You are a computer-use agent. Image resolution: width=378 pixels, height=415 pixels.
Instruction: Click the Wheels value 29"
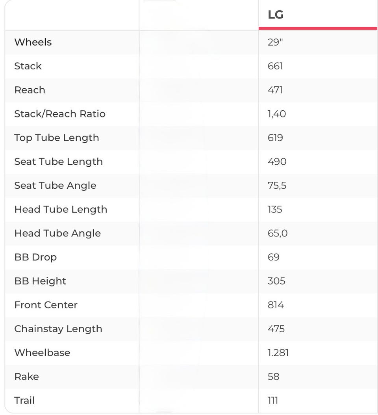pyautogui.click(x=275, y=42)
